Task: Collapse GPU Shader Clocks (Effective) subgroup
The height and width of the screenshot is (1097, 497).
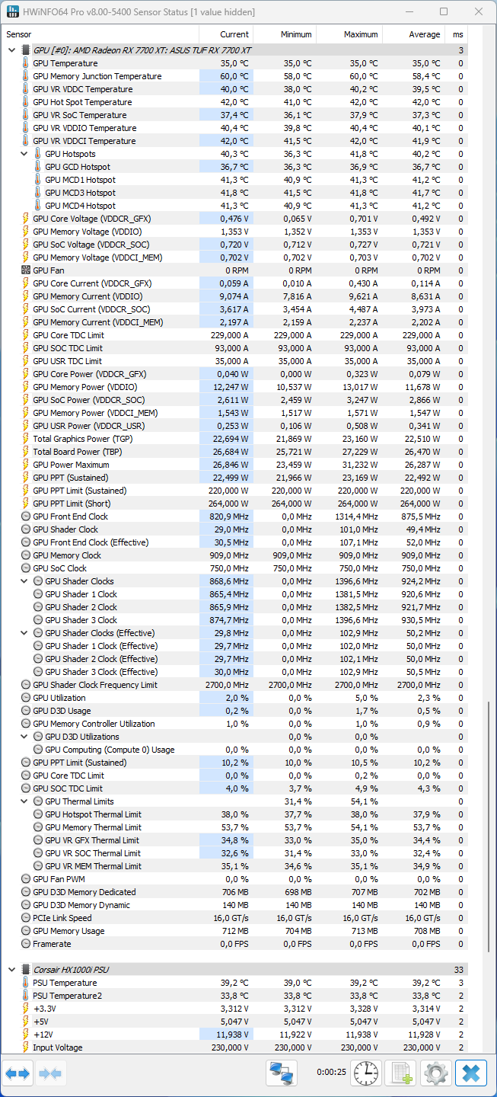Action: (x=24, y=633)
